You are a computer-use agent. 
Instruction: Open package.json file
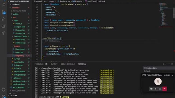[x=19, y=84]
